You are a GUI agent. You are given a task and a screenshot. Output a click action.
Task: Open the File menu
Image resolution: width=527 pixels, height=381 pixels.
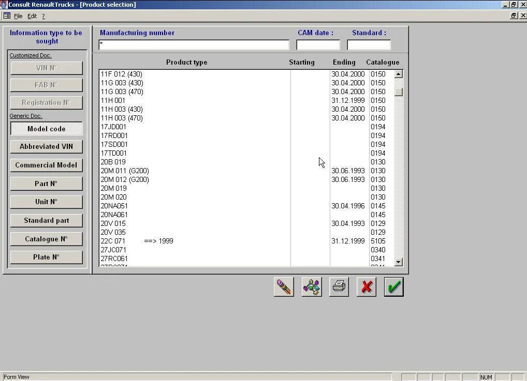pos(18,16)
